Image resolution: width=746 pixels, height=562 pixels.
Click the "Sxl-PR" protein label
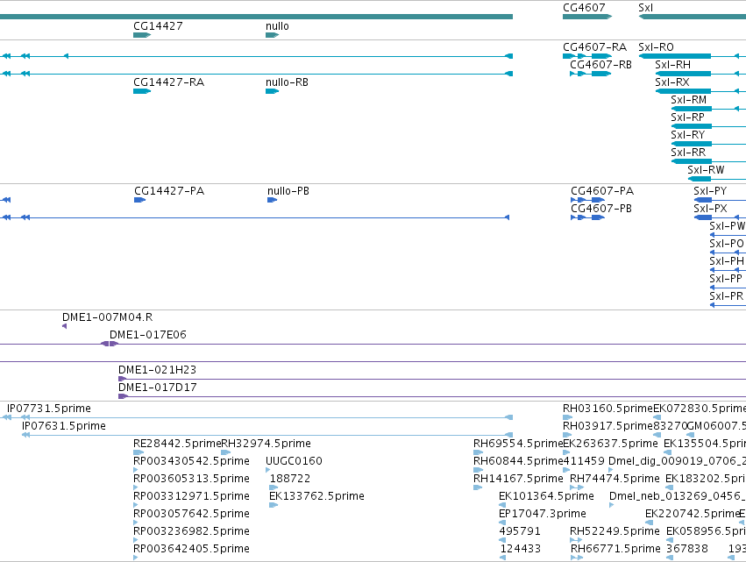[x=727, y=296]
